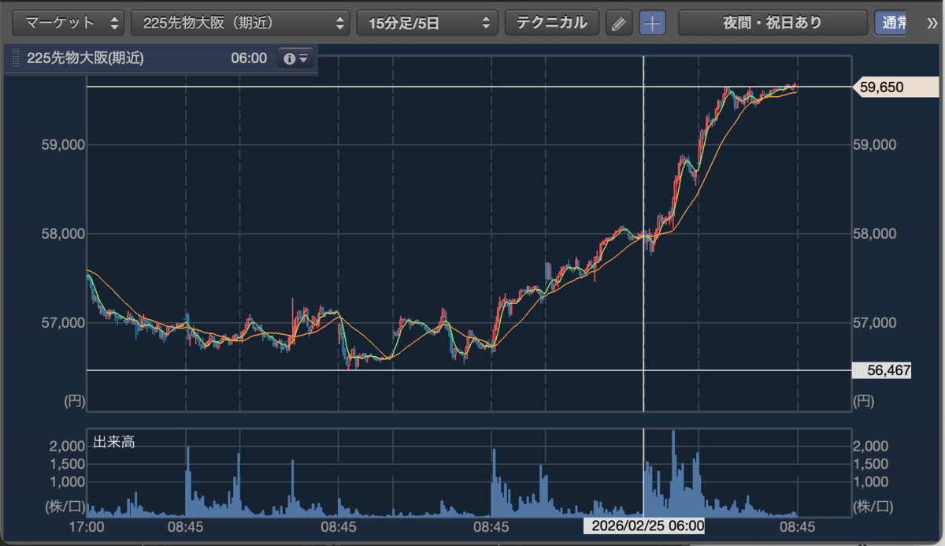
Task: Open the 225先物大阪（期近） instrument dropdown
Action: [x=240, y=23]
